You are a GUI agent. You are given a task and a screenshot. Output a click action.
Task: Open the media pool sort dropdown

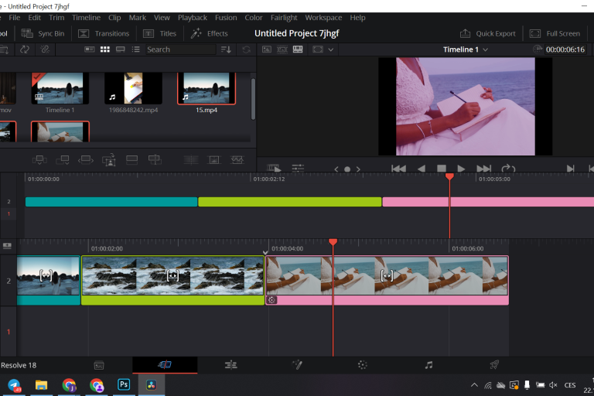(x=226, y=49)
